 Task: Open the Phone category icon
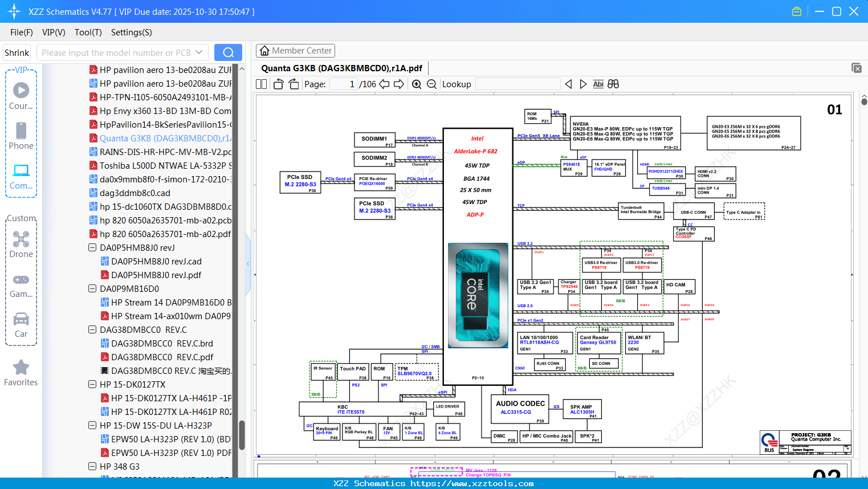click(x=21, y=131)
